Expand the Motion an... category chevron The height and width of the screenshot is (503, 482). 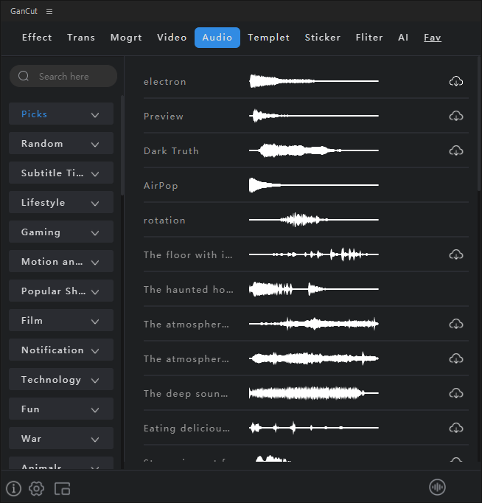pos(95,263)
